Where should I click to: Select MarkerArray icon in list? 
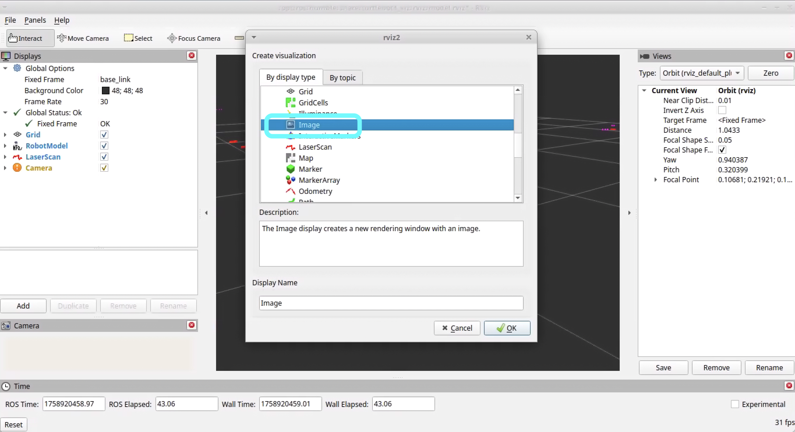pos(290,180)
